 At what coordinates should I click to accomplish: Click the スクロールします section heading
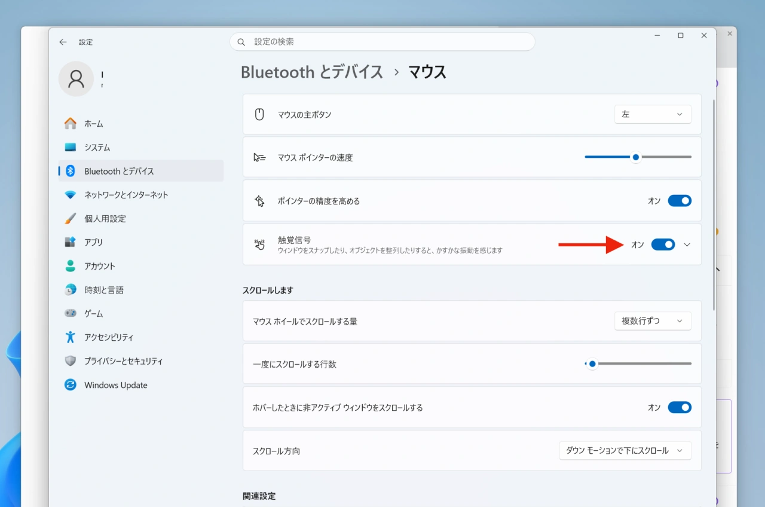tap(268, 290)
